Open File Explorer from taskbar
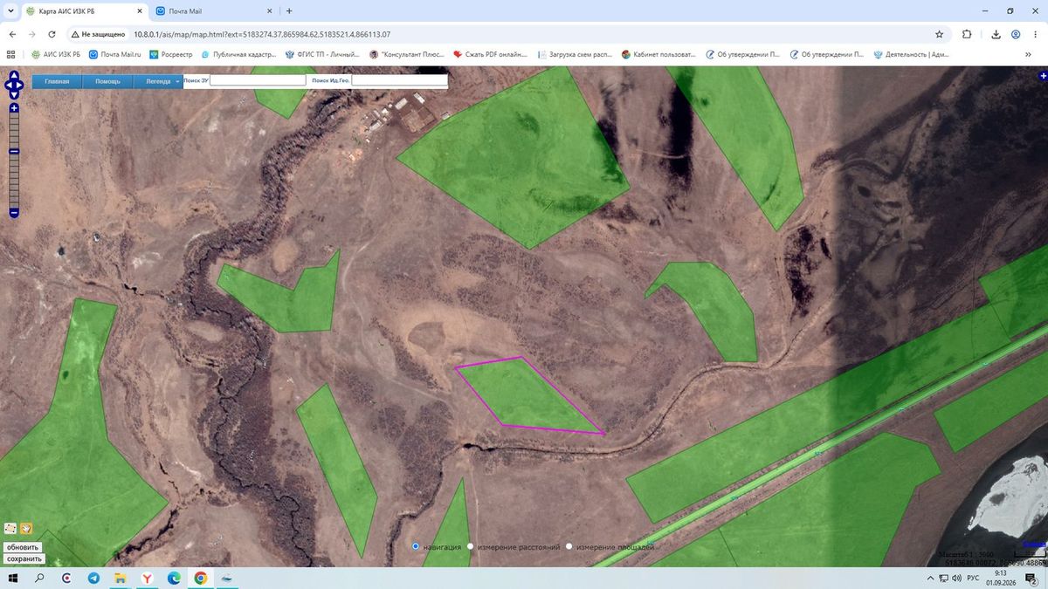This screenshot has width=1048, height=589. point(121,578)
